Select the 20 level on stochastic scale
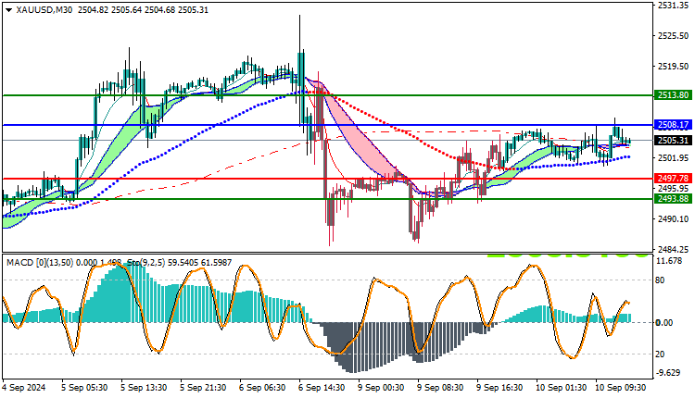The width and height of the screenshot is (695, 398). click(x=660, y=354)
